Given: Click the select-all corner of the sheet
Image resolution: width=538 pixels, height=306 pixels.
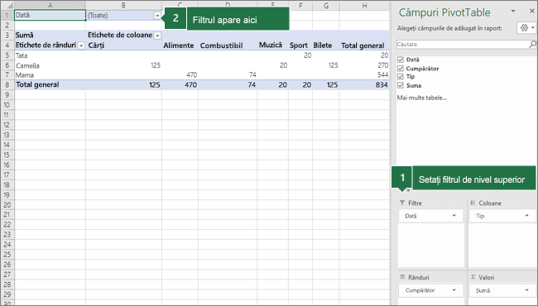Looking at the screenshot, I should (7, 6).
